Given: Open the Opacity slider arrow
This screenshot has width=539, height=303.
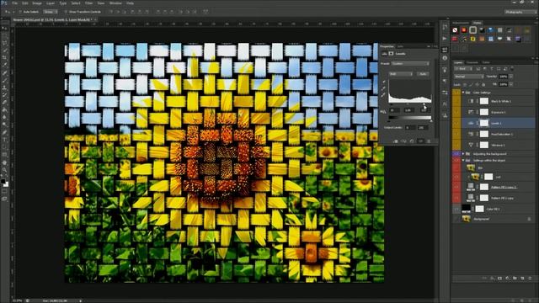Looking at the screenshot, I should 511,77.
